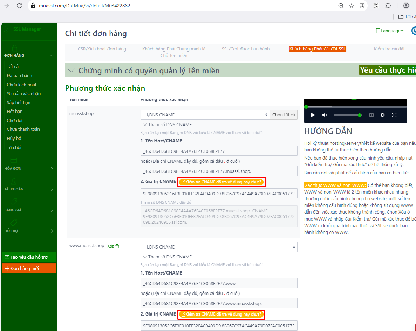This screenshot has width=416, height=331.
Task: Open 'Đã ban hành' orders list
Action: (x=19, y=75)
